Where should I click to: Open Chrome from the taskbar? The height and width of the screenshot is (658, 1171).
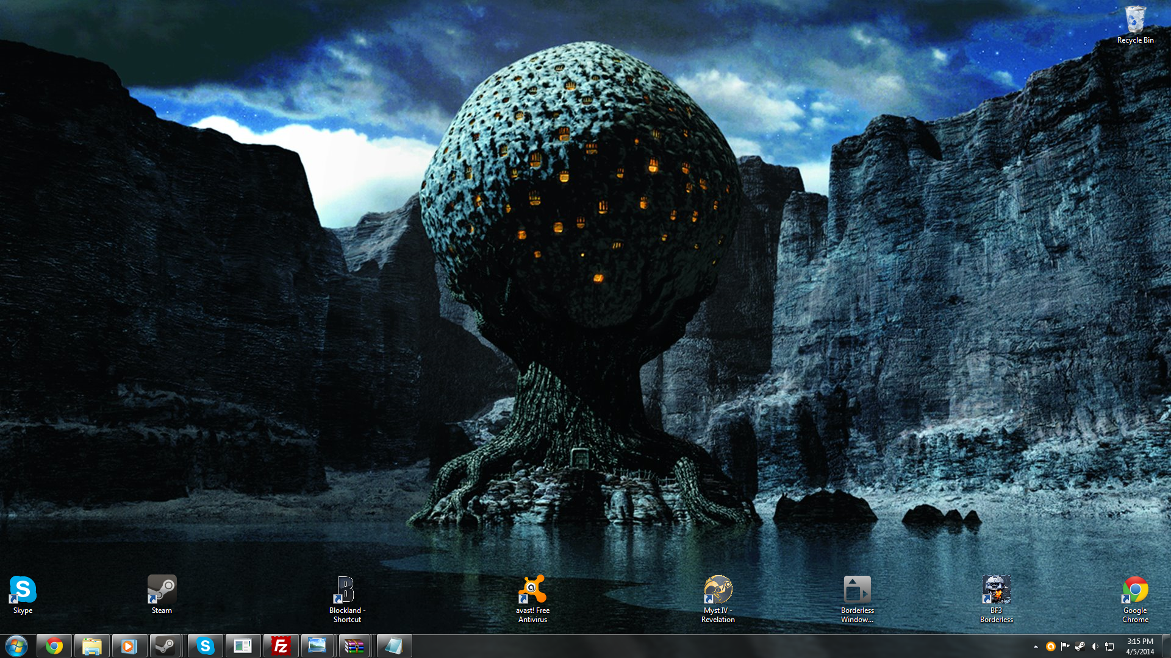(x=54, y=646)
